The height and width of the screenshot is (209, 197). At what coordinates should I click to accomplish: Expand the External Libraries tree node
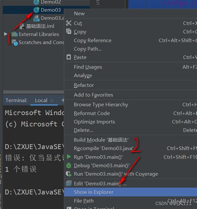click(5, 34)
